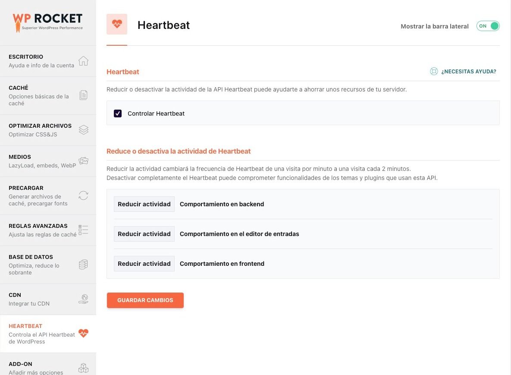511x375 pixels.
Task: Click the checklist icon for Reglas Avanzadas
Action: coord(83,230)
